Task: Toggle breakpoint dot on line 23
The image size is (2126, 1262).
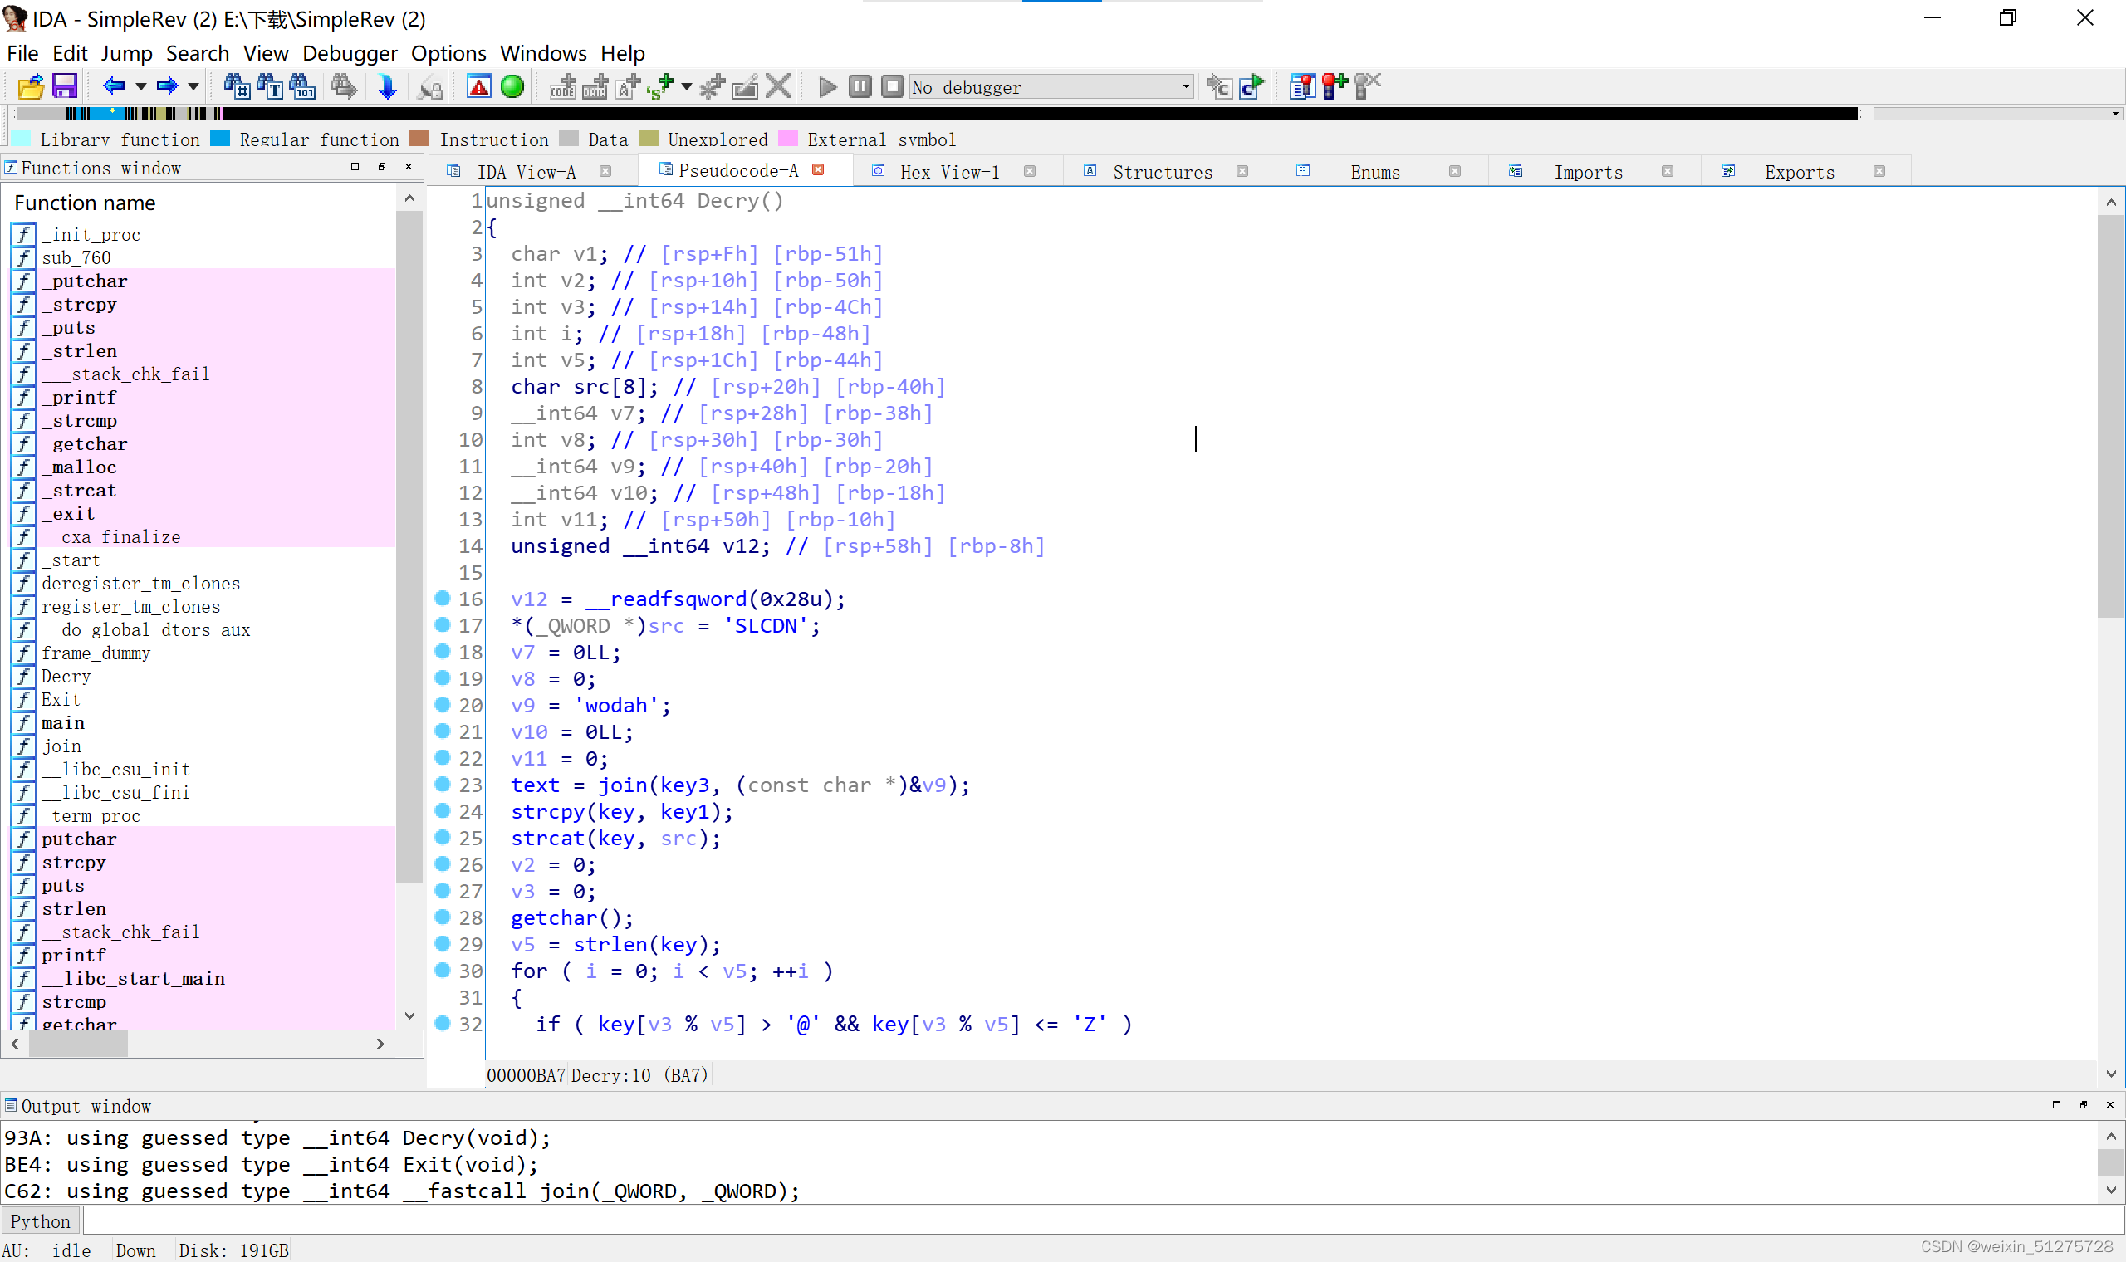Action: (442, 784)
